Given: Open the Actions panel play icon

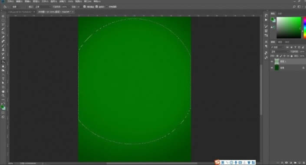Looking at the screenshot, I should pyautogui.click(x=266, y=20).
